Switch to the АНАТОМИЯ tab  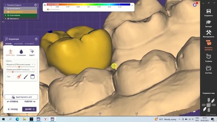pos(18,44)
